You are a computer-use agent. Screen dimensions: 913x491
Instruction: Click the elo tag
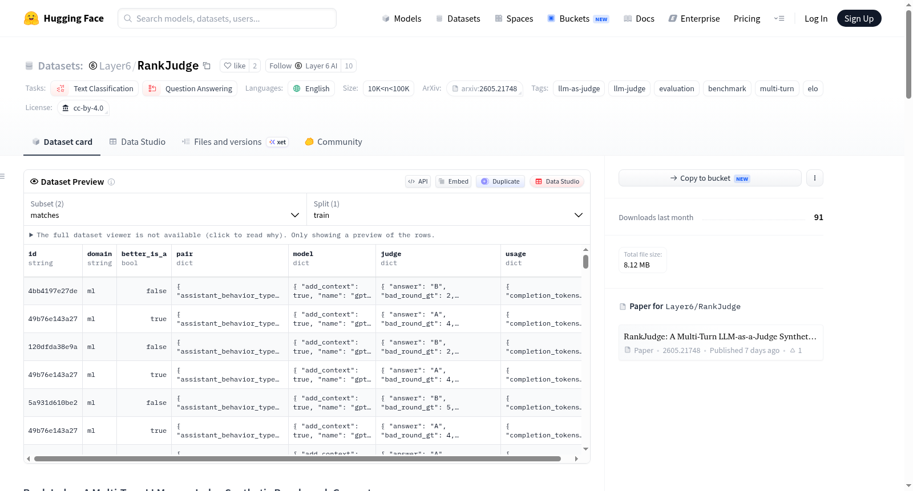point(813,88)
